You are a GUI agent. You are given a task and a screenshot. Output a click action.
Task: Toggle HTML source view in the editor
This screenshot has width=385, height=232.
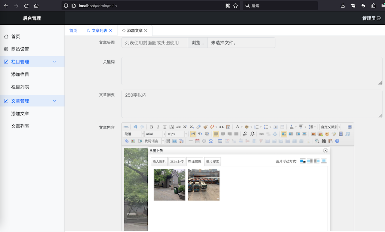pos(126,127)
